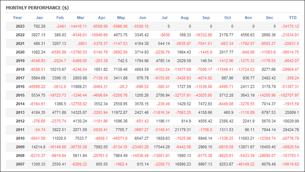
Task: Select the 2023 year row label
Action: click(20, 26)
